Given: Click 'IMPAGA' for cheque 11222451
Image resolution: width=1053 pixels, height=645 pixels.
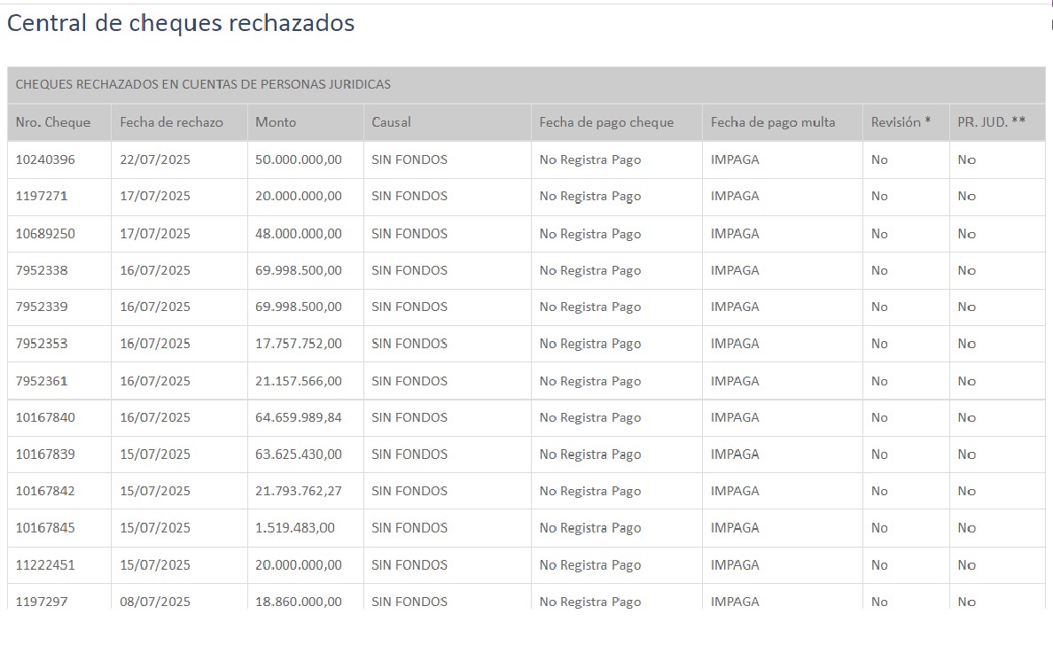Looking at the screenshot, I should pos(735,565).
